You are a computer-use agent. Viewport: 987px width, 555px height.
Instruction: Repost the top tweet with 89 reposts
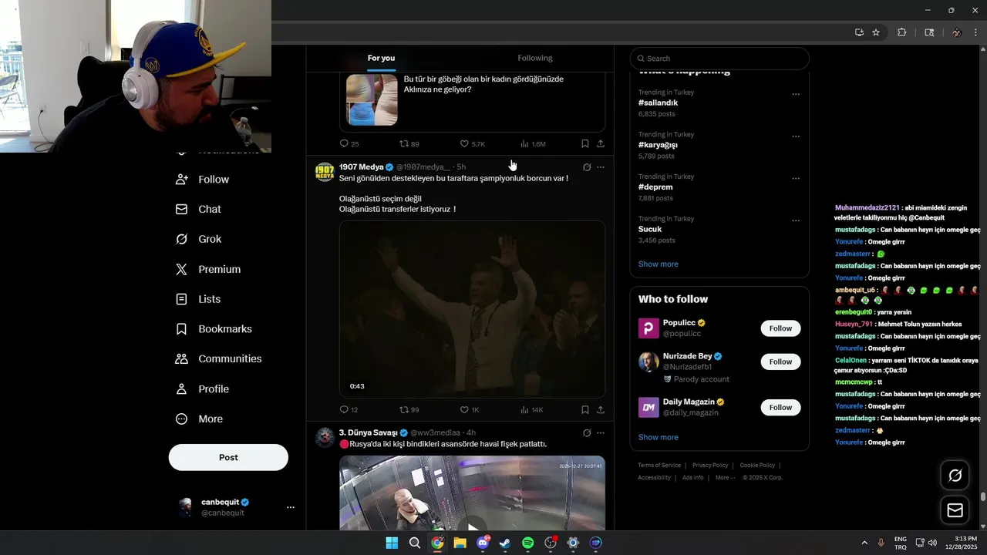[x=409, y=144]
